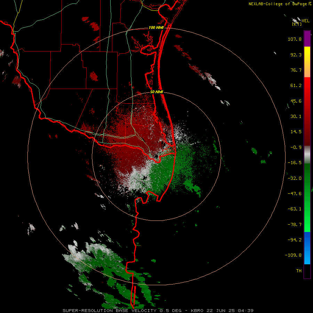Viewport: 313px width, 313px height.
Task: Select the -78.7 legend value
Action: tap(295, 225)
